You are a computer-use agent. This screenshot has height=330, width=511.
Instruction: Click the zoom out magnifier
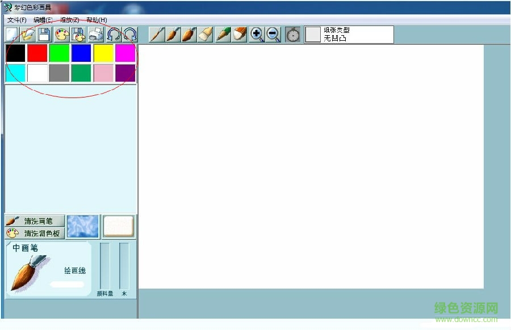tap(273, 35)
